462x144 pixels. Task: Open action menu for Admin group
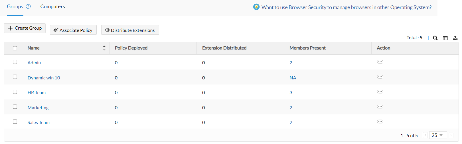click(x=380, y=62)
